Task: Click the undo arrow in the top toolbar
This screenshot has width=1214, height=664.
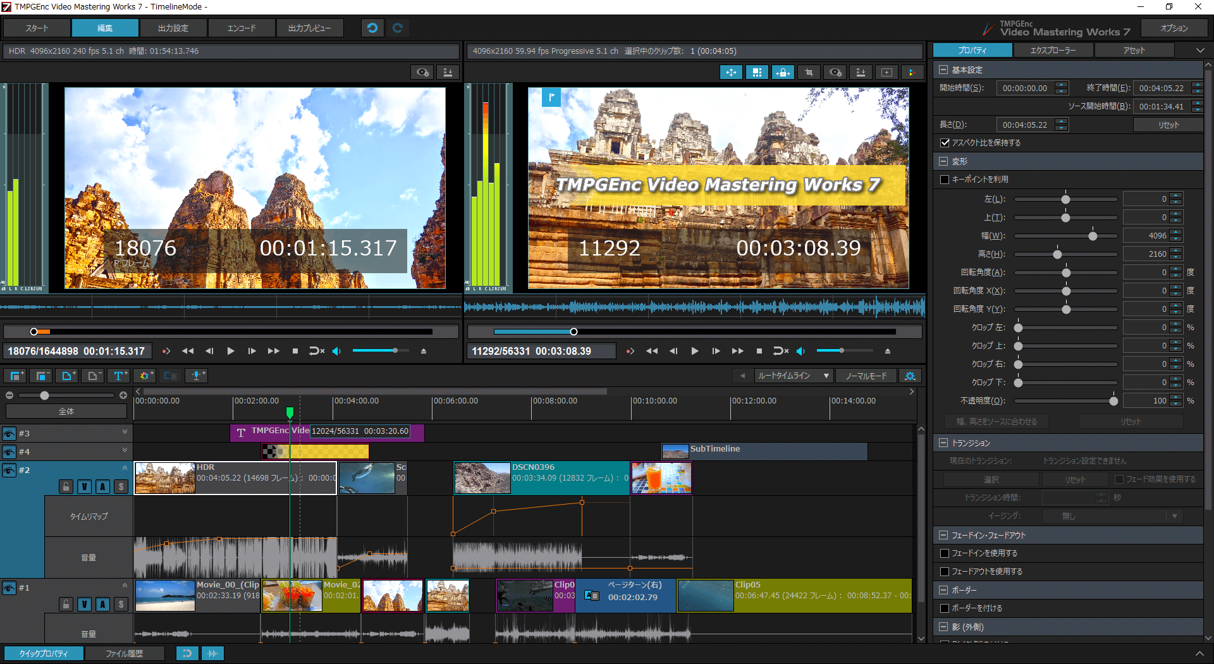Action: coord(372,28)
